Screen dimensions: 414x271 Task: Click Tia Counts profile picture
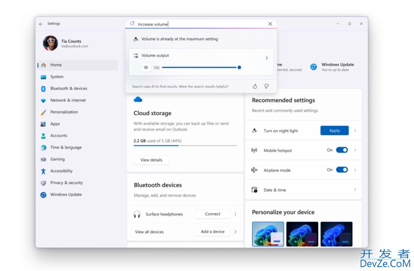click(50, 43)
